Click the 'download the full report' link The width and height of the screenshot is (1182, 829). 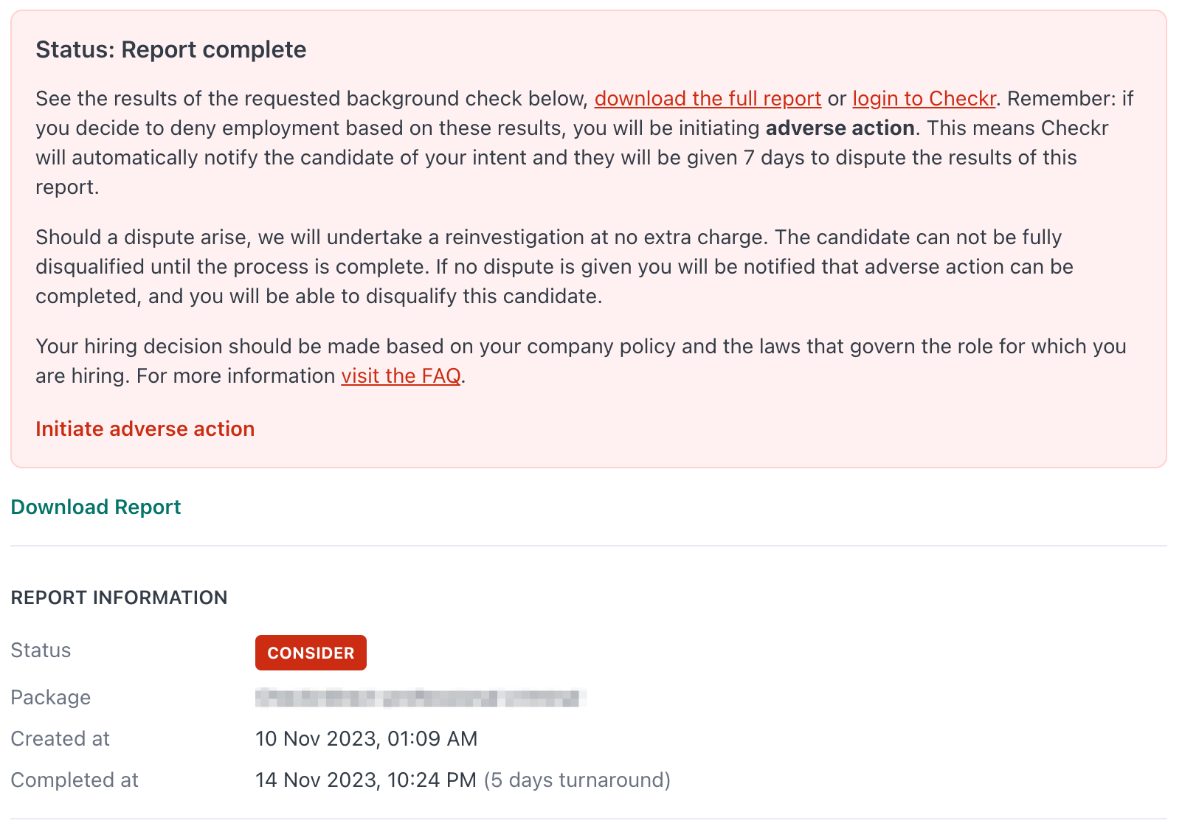(x=708, y=99)
